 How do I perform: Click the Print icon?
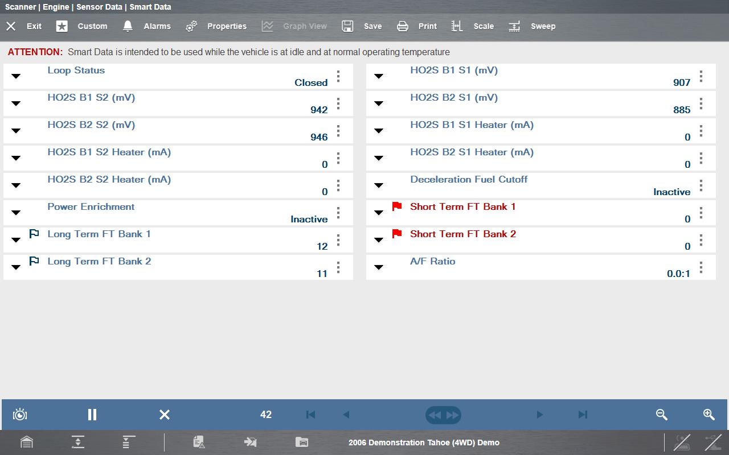coord(403,26)
